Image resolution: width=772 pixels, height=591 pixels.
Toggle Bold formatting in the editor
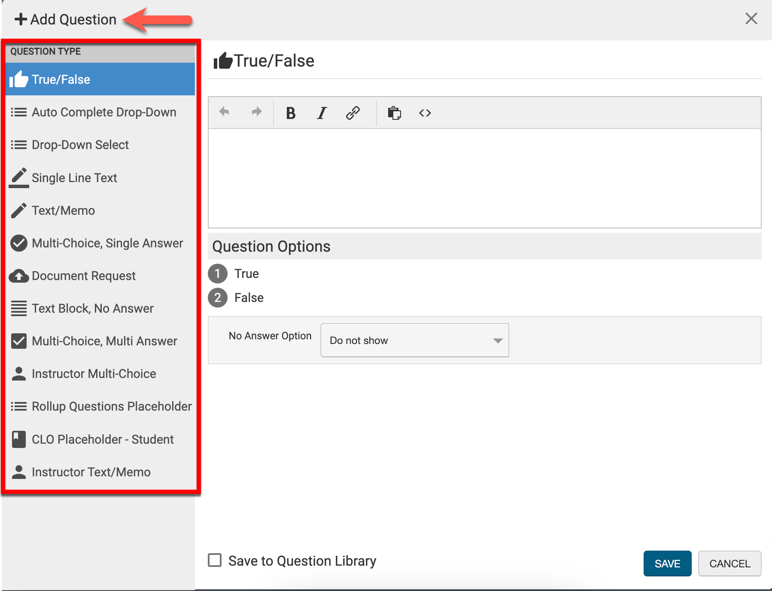tap(291, 113)
